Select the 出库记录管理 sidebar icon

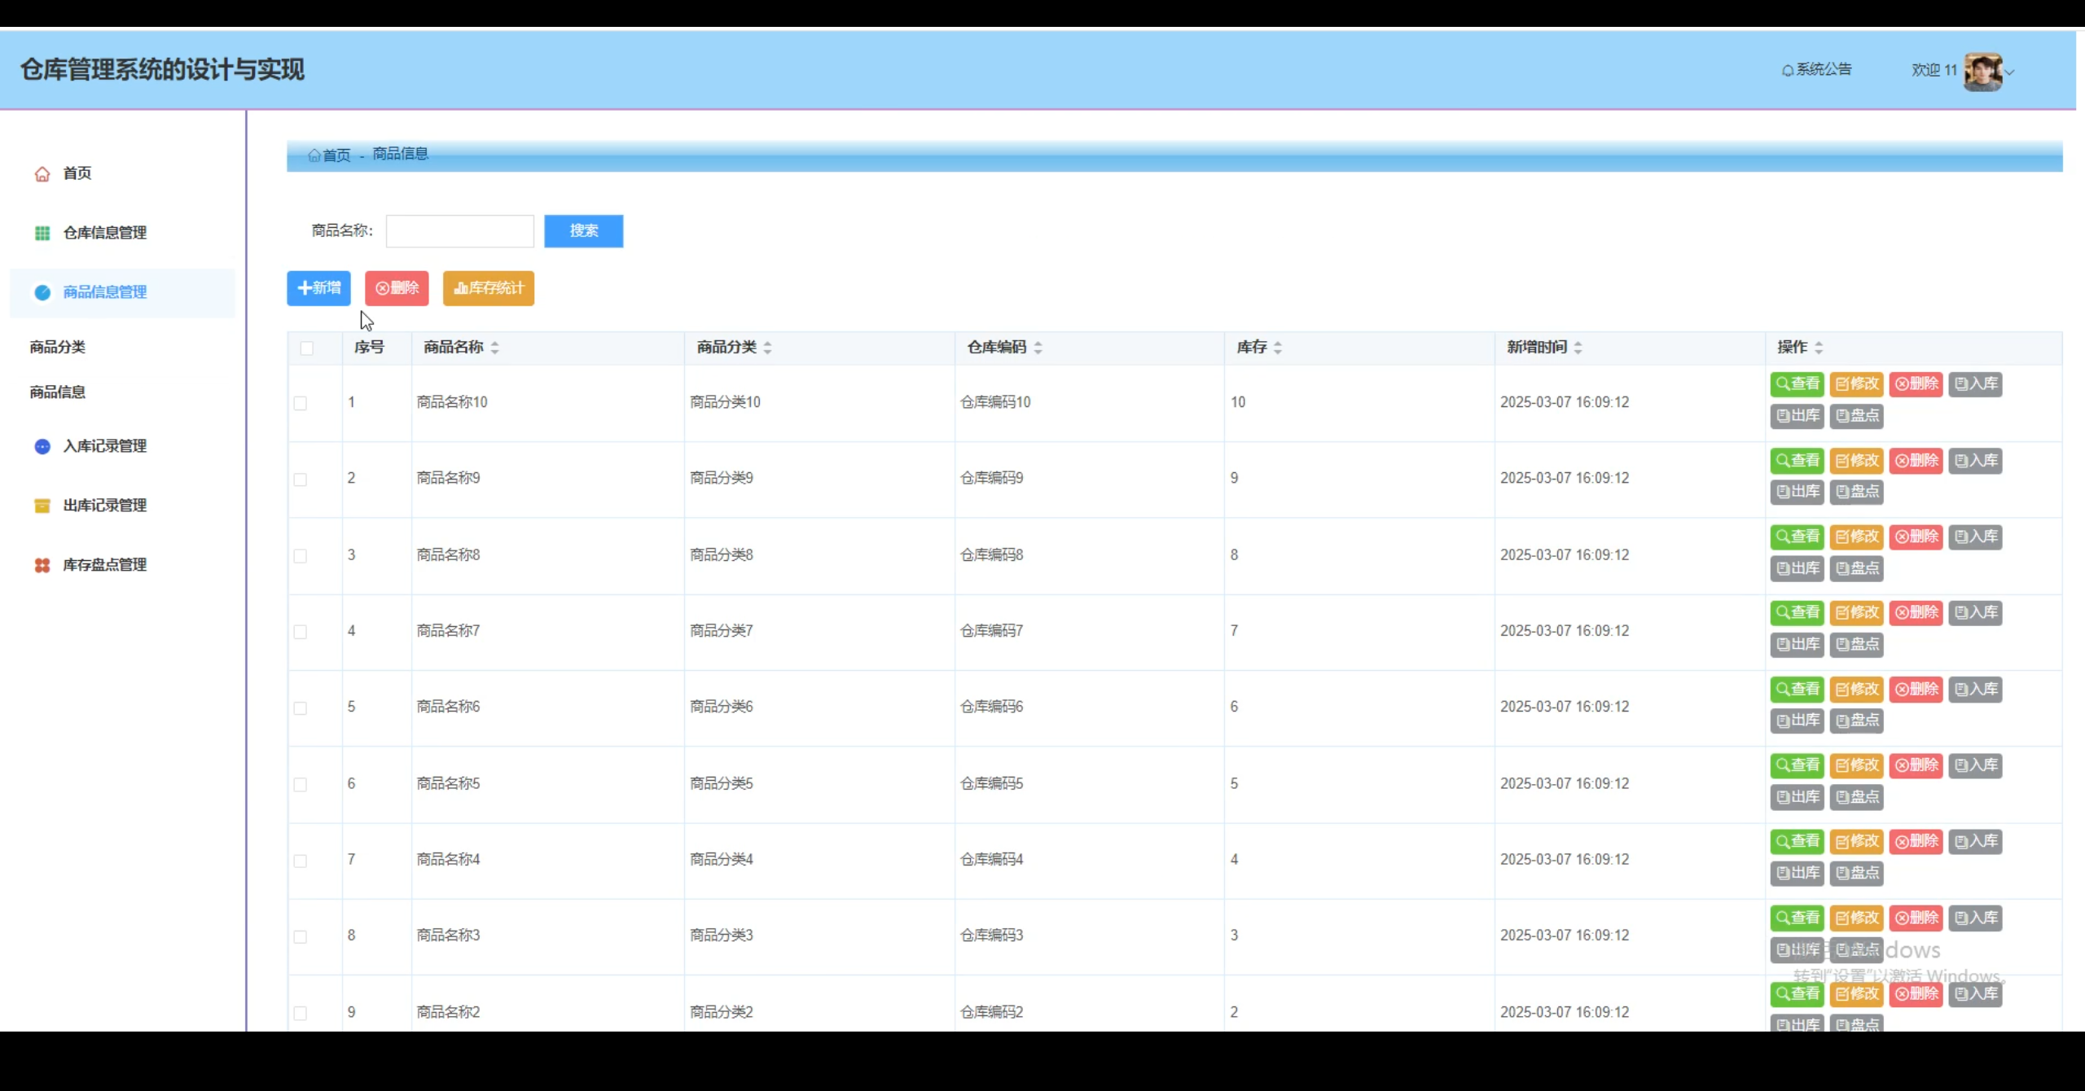42,505
